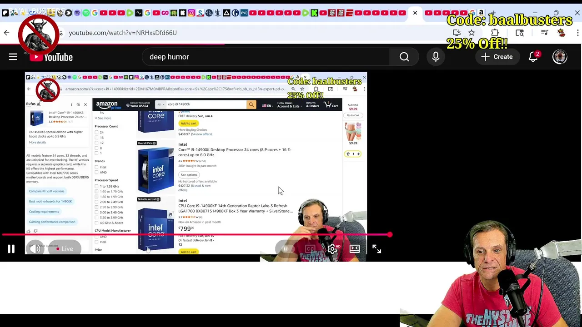The width and height of the screenshot is (582, 327).
Task: Check the Intel brand filter
Action: click(96, 167)
